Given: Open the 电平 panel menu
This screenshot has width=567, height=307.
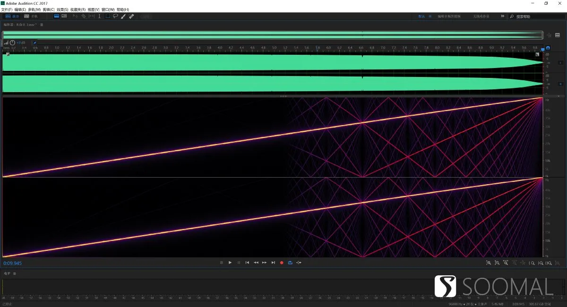Looking at the screenshot, I should click(x=14, y=273).
